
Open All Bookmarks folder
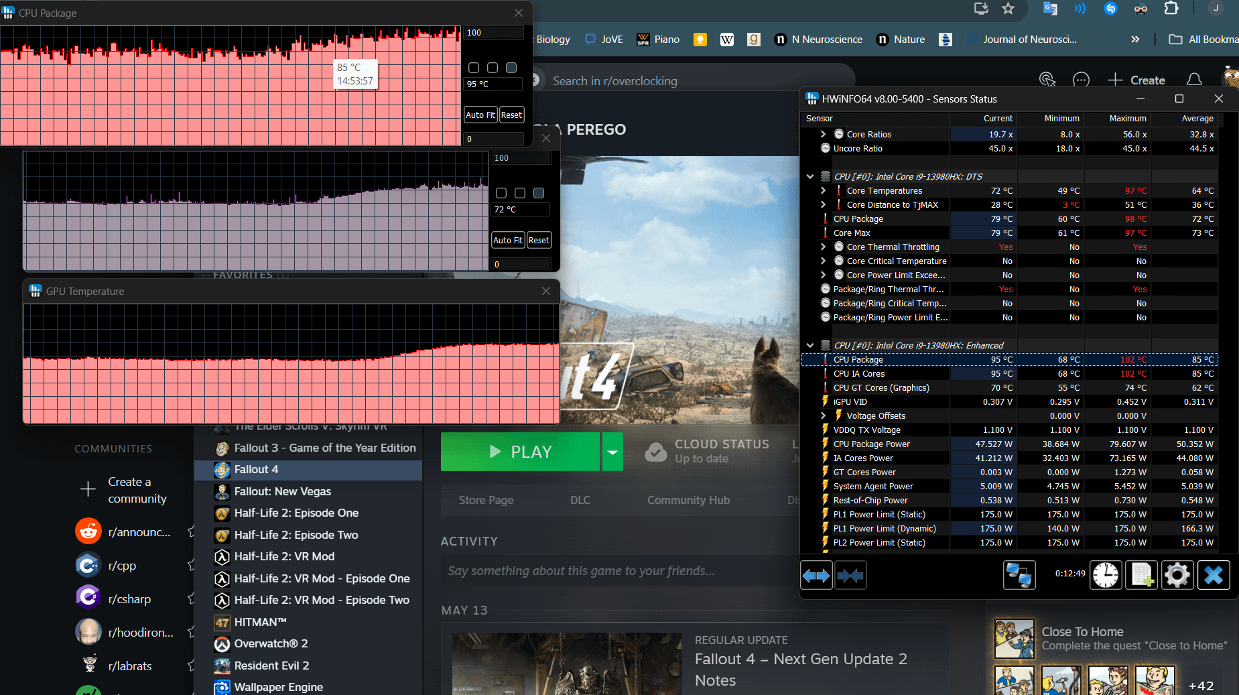click(1203, 40)
